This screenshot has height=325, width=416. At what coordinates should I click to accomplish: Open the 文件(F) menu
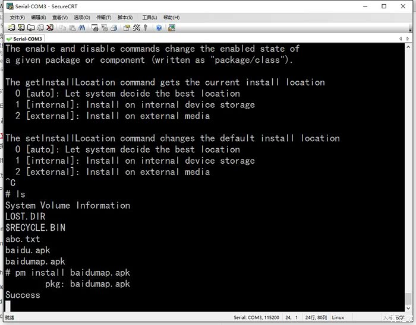pos(17,18)
